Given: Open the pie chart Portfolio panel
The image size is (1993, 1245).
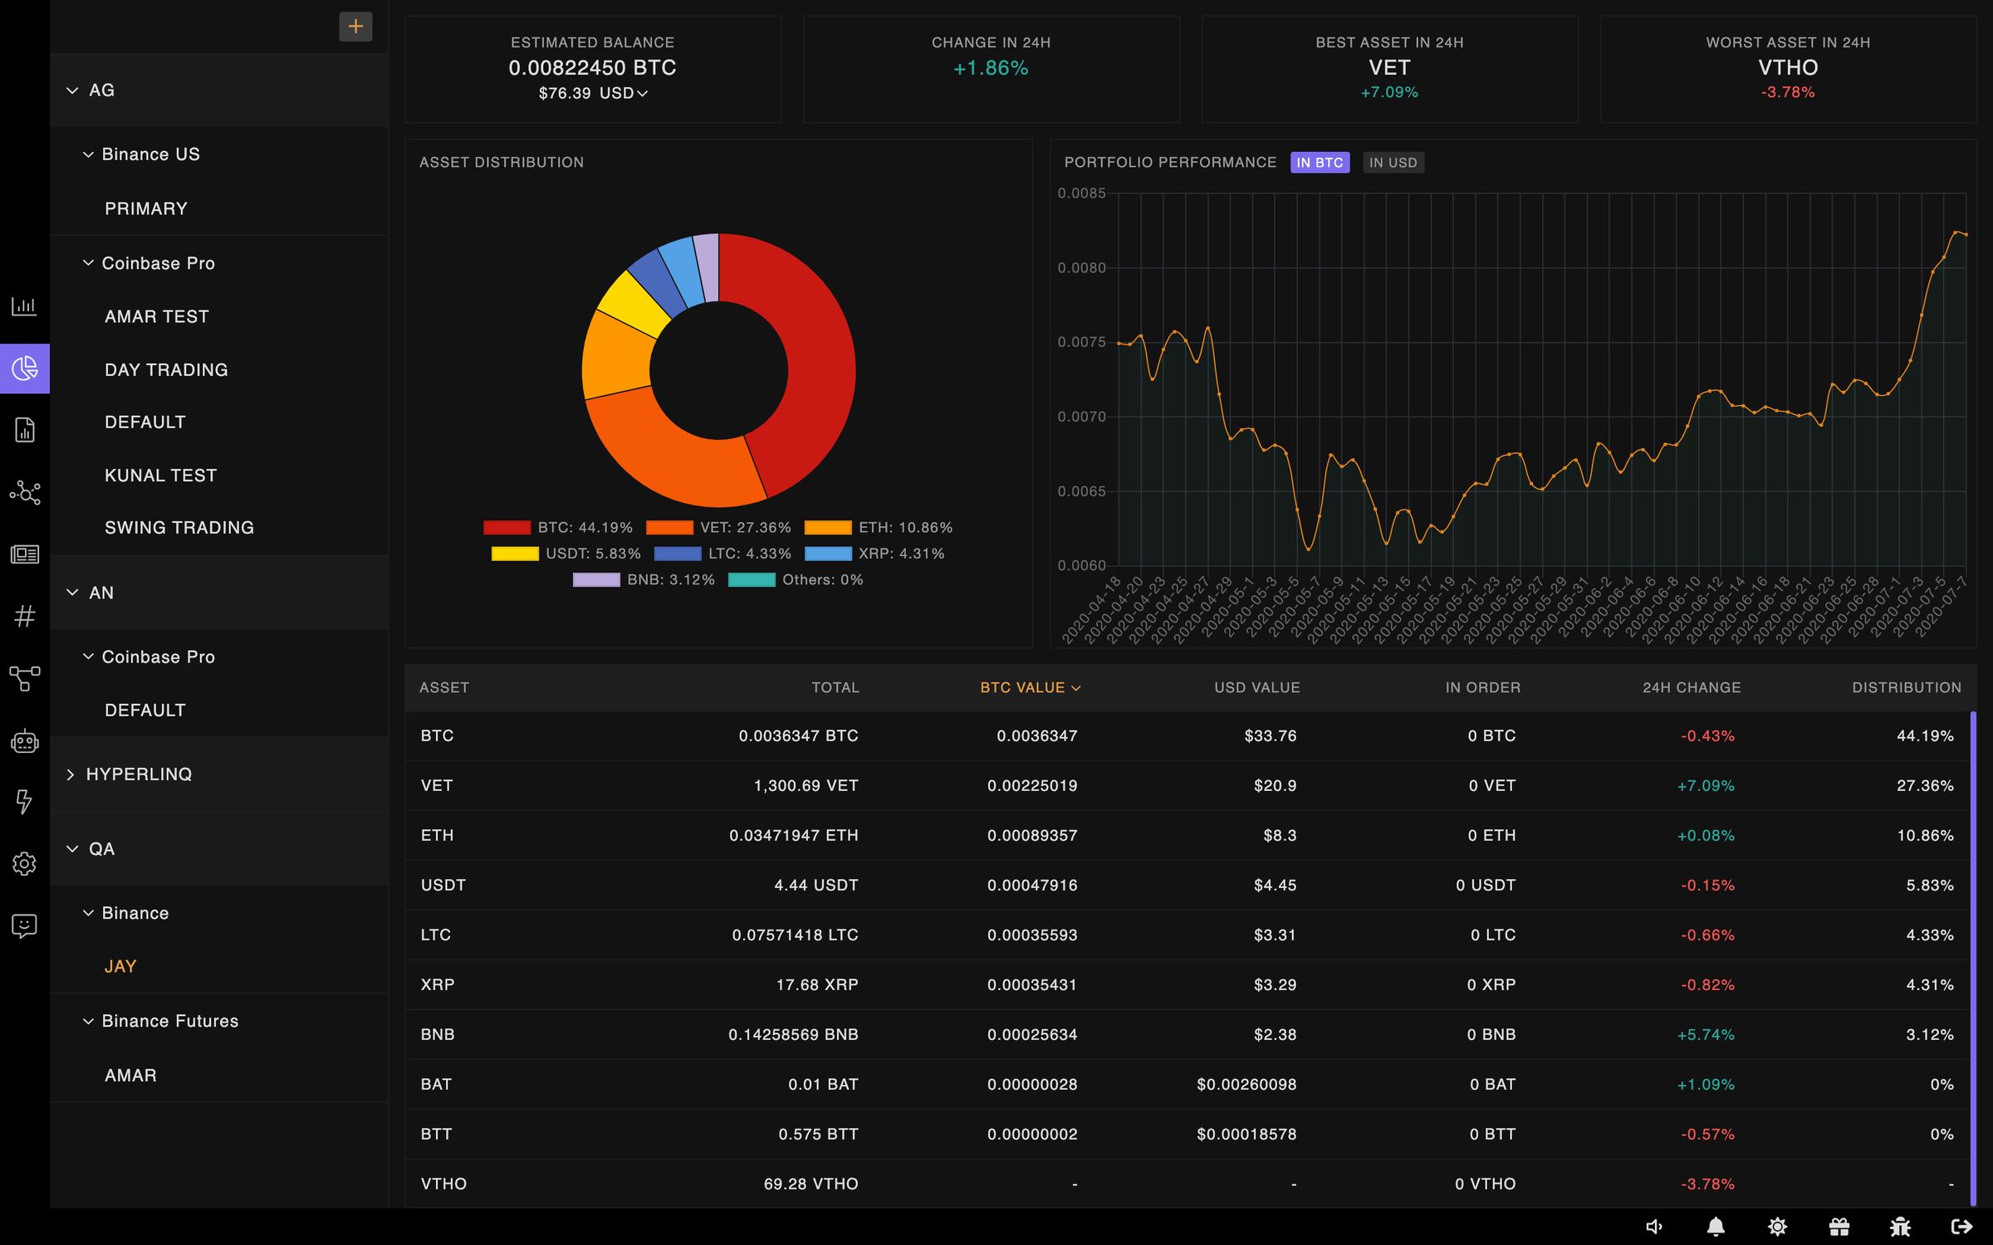Looking at the screenshot, I should 25,369.
